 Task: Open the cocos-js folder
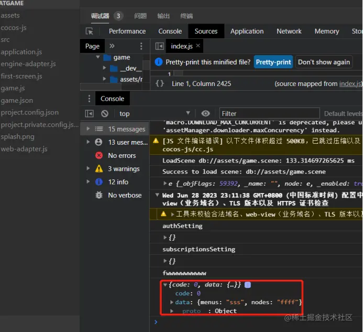(14, 28)
